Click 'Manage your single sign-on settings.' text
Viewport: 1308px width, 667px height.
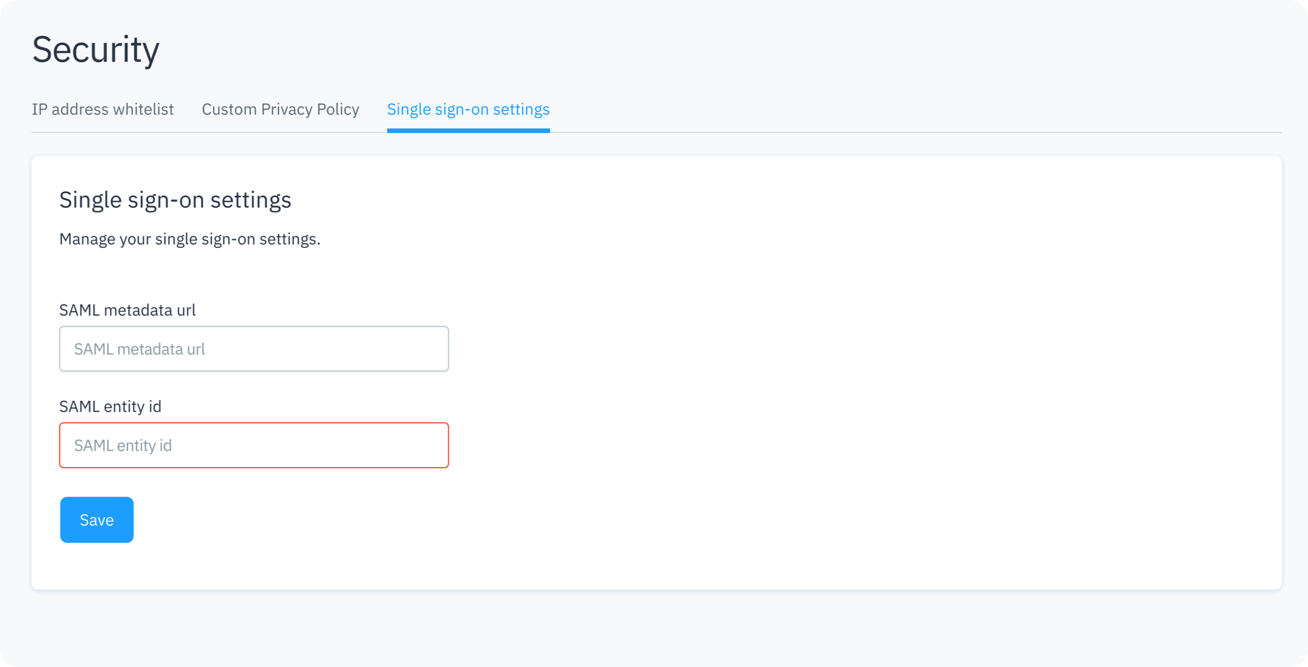pyautogui.click(x=190, y=239)
